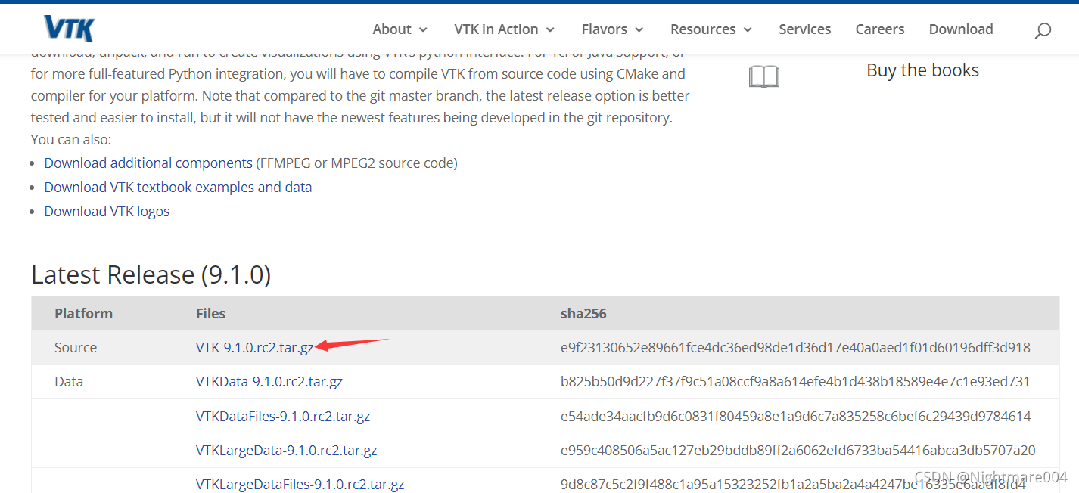Click the Files column header

coord(210,313)
